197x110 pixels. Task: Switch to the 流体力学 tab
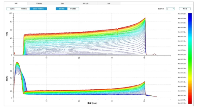(85, 3)
